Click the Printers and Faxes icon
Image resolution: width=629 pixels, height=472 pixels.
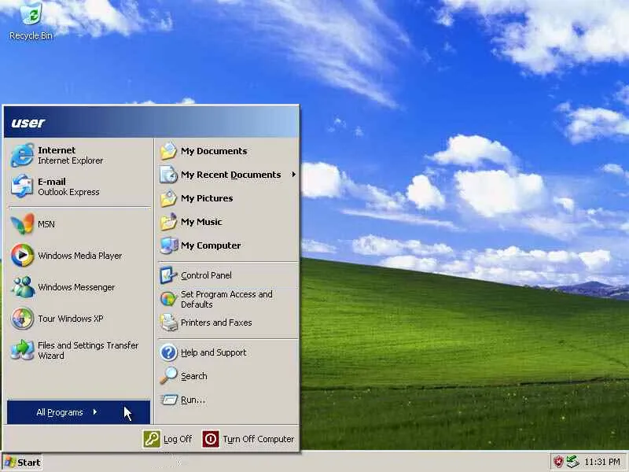168,323
